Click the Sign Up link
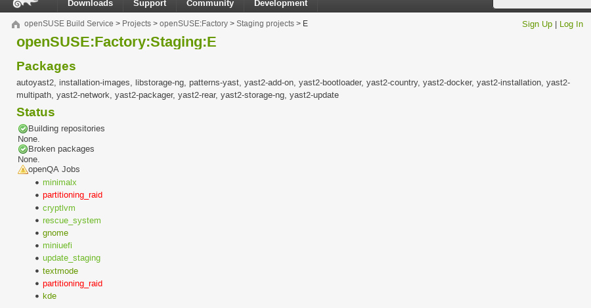Image resolution: width=591 pixels, height=308 pixels. pos(537,24)
